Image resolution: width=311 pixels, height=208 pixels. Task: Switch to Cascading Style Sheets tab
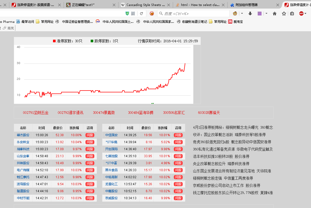(x=145, y=5)
